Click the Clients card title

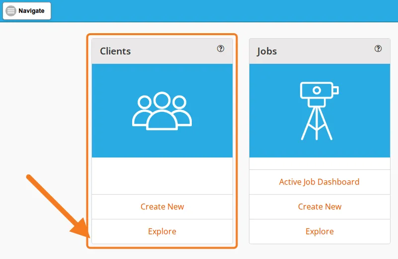pyautogui.click(x=115, y=51)
